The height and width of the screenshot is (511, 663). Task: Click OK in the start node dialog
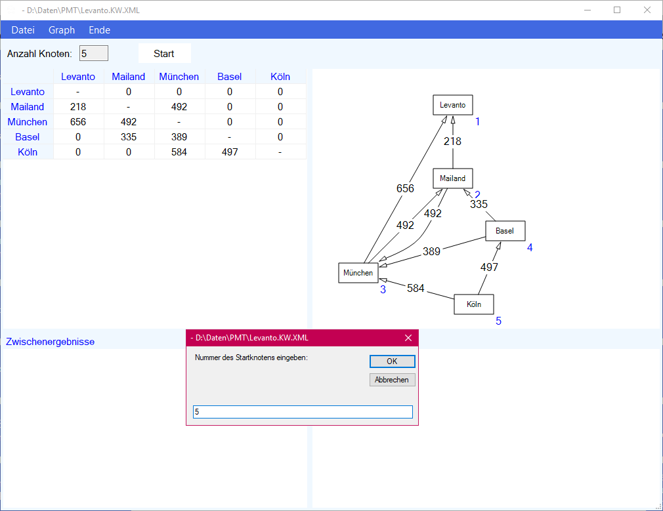click(x=392, y=361)
